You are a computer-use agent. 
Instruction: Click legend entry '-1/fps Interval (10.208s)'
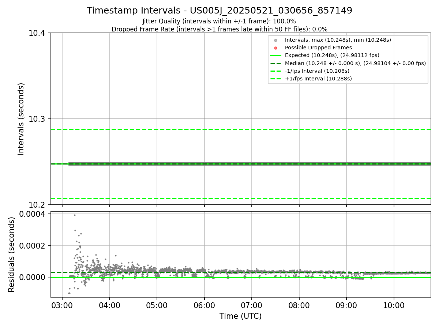pyautogui.click(x=317, y=71)
